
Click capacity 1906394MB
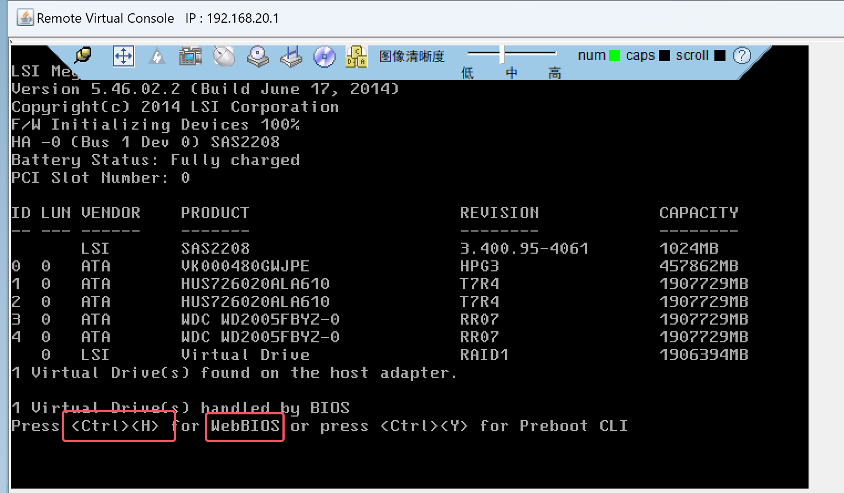tap(704, 355)
